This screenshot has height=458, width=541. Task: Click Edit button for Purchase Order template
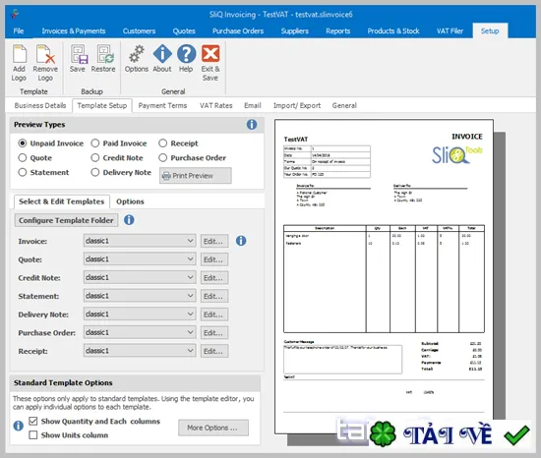click(214, 332)
